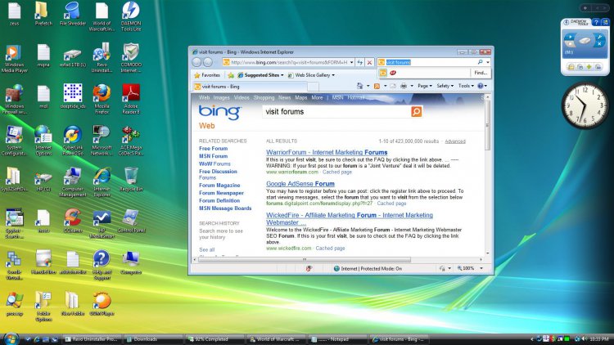Select Shopping in Bing top navigation
Viewport: 614px width, 345px height.
[264, 98]
